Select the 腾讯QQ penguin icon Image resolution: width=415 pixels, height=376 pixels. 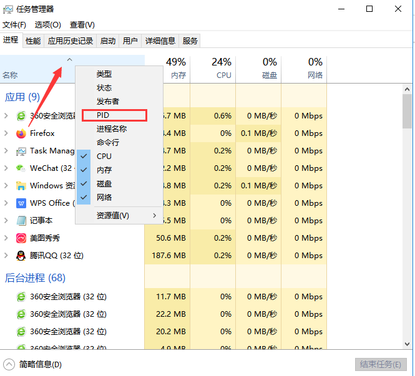coord(21,256)
